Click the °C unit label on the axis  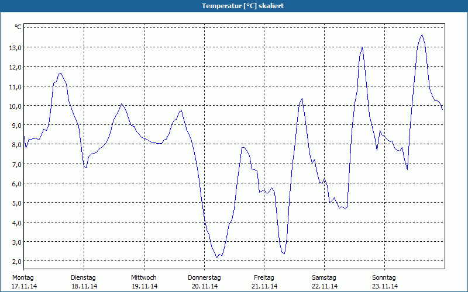click(x=18, y=27)
